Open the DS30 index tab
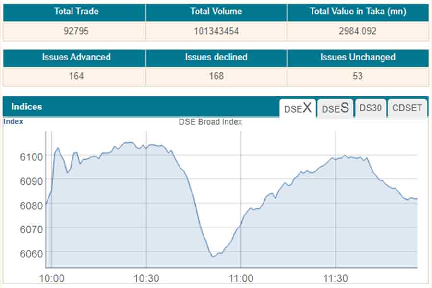 click(371, 108)
